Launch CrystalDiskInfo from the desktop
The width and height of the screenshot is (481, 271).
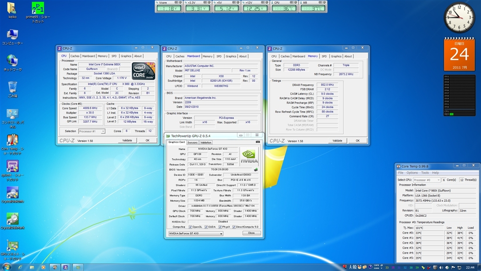tap(13, 193)
